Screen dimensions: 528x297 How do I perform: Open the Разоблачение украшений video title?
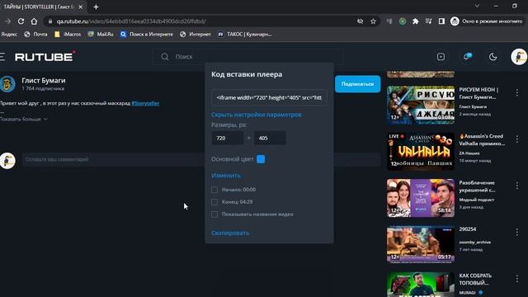point(477,186)
